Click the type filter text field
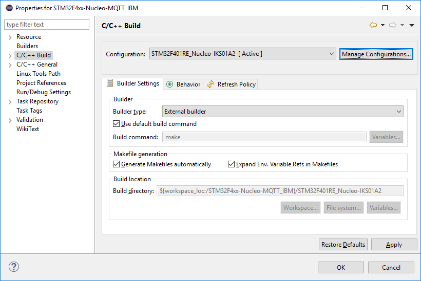Image resolution: width=421 pixels, height=281 pixels. [47, 25]
